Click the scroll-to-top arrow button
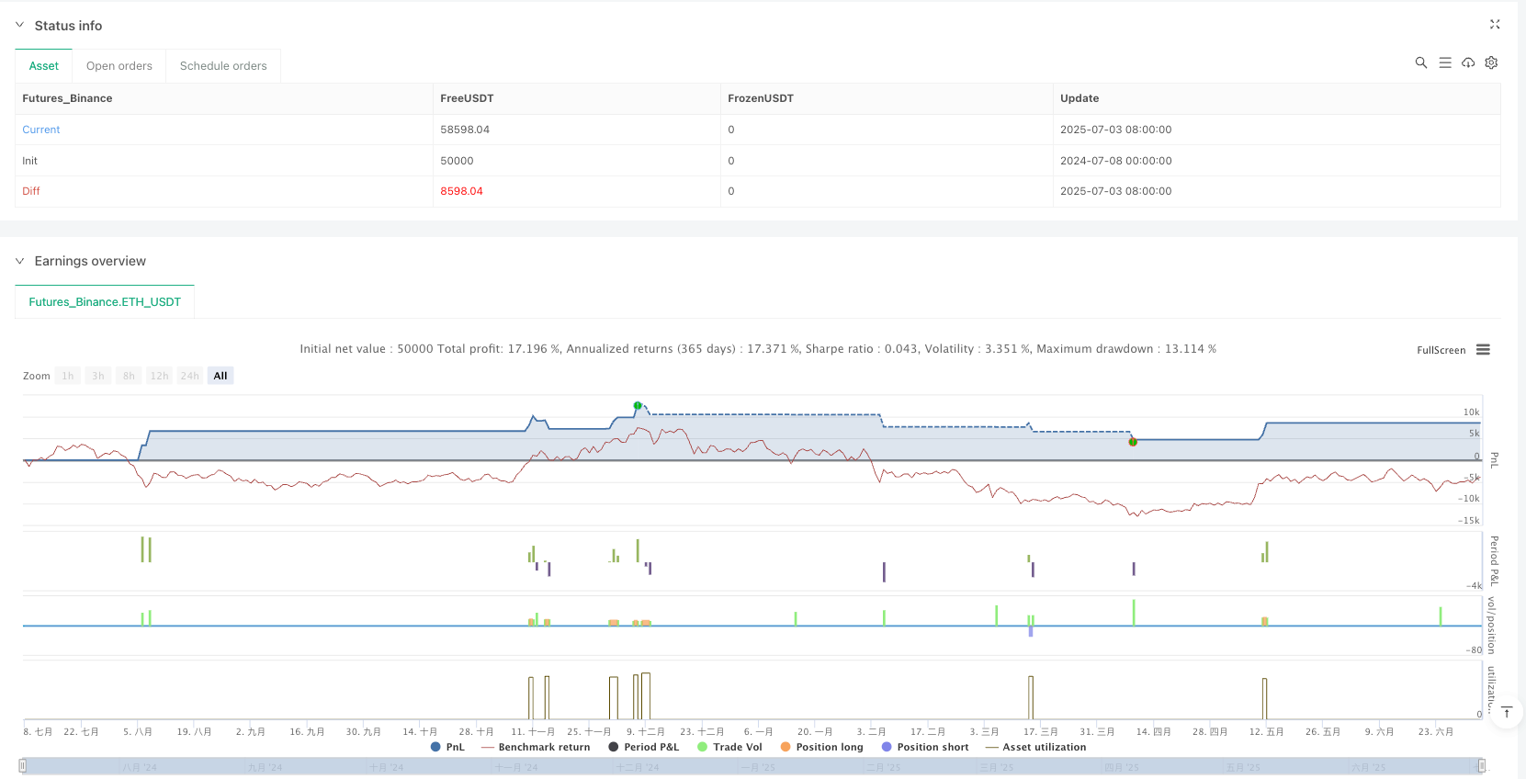1526x779 pixels. (x=1507, y=713)
